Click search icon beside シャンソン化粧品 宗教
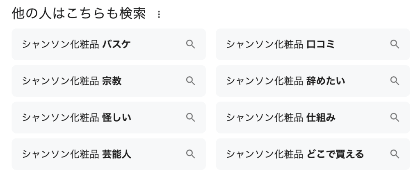Screen dimensions: 420x177 point(190,81)
